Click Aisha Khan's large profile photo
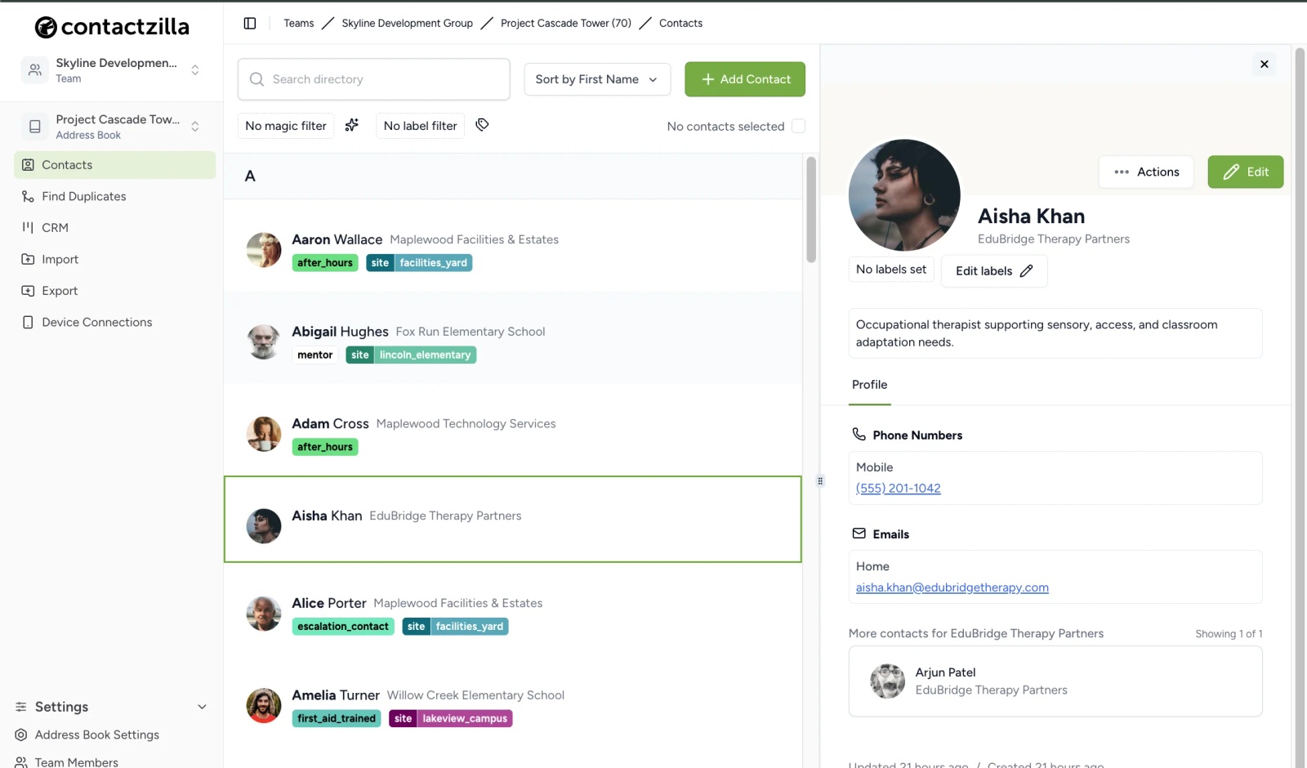This screenshot has height=768, width=1307. point(904,195)
